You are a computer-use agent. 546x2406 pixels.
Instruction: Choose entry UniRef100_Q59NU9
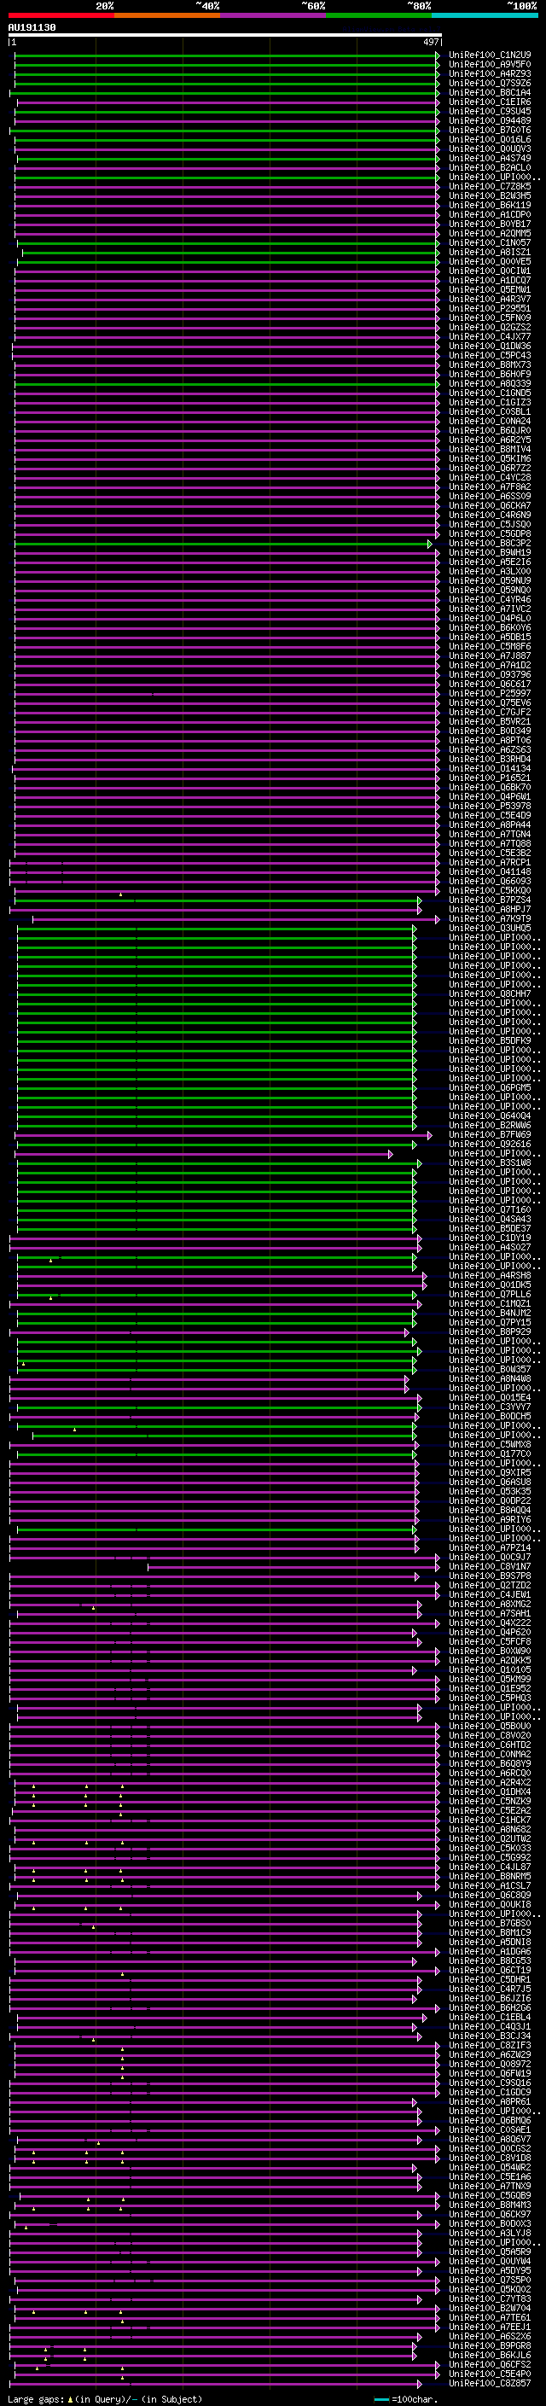[490, 581]
